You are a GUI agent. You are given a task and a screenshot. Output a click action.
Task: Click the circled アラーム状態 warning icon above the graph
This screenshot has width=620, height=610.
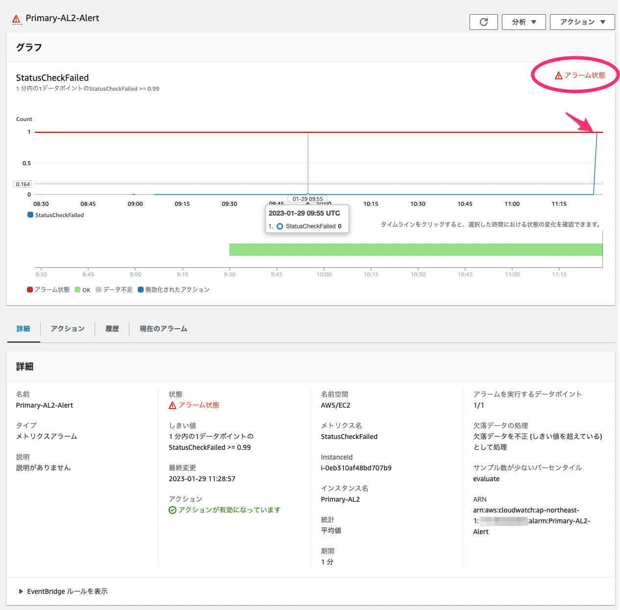[x=558, y=75]
